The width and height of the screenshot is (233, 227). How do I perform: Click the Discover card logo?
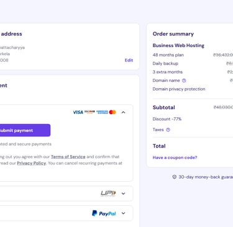89,112
